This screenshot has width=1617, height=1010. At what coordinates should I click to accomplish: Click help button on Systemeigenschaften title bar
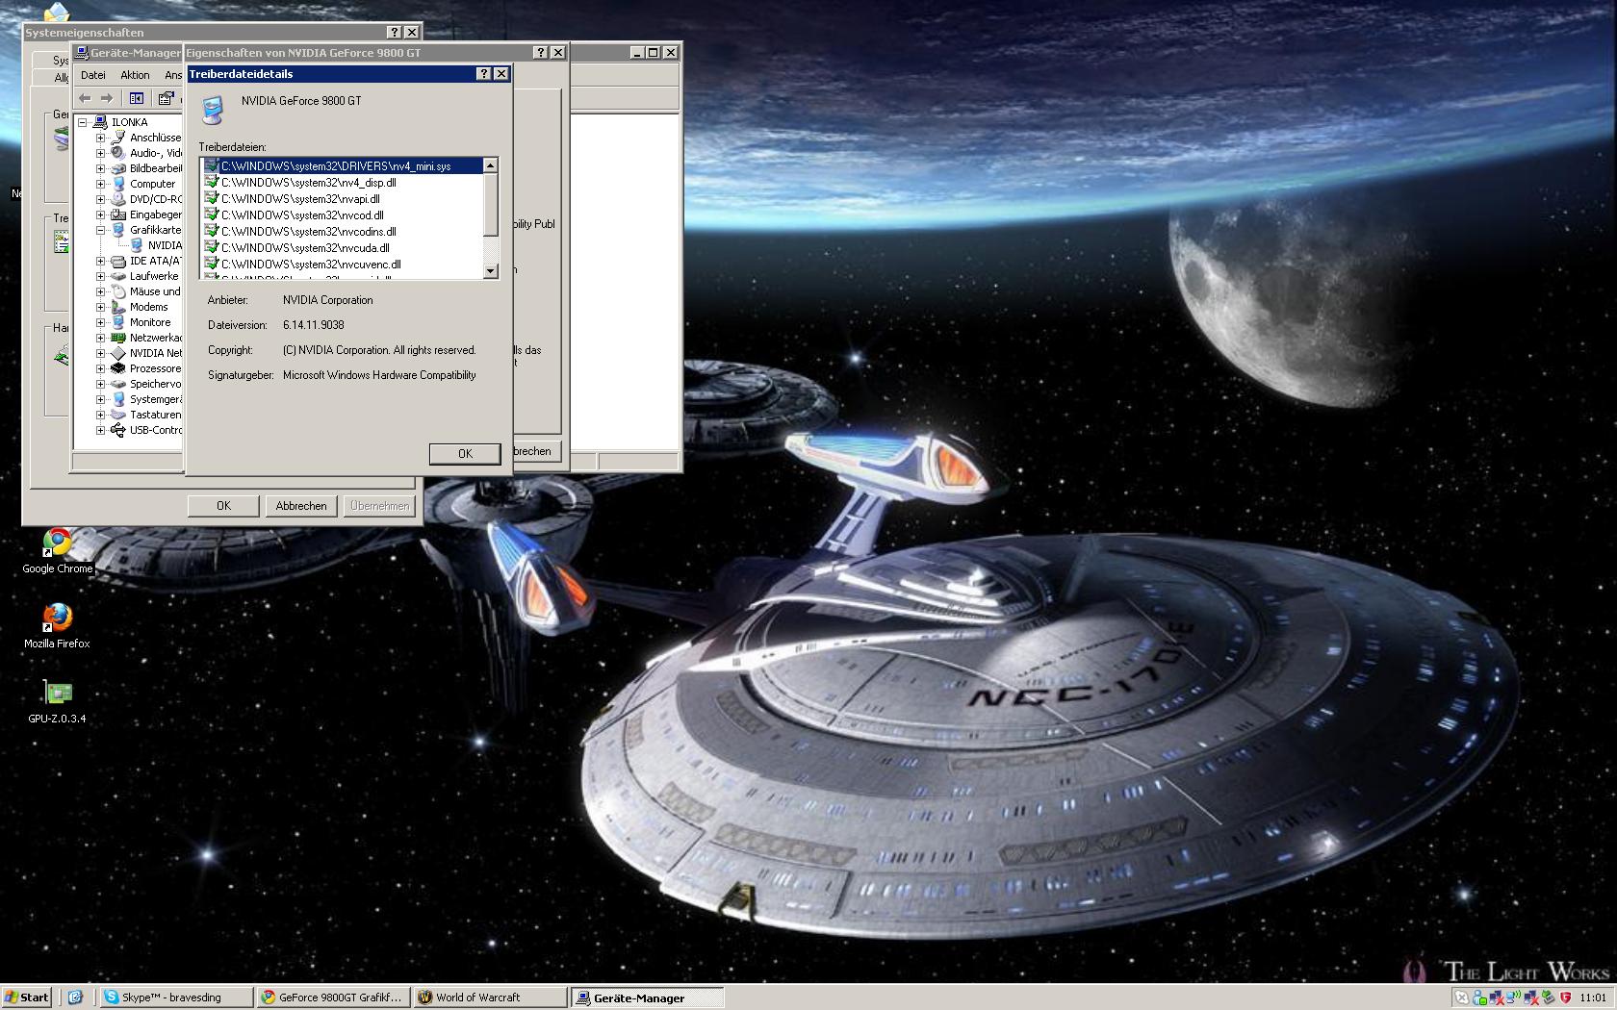point(394,33)
